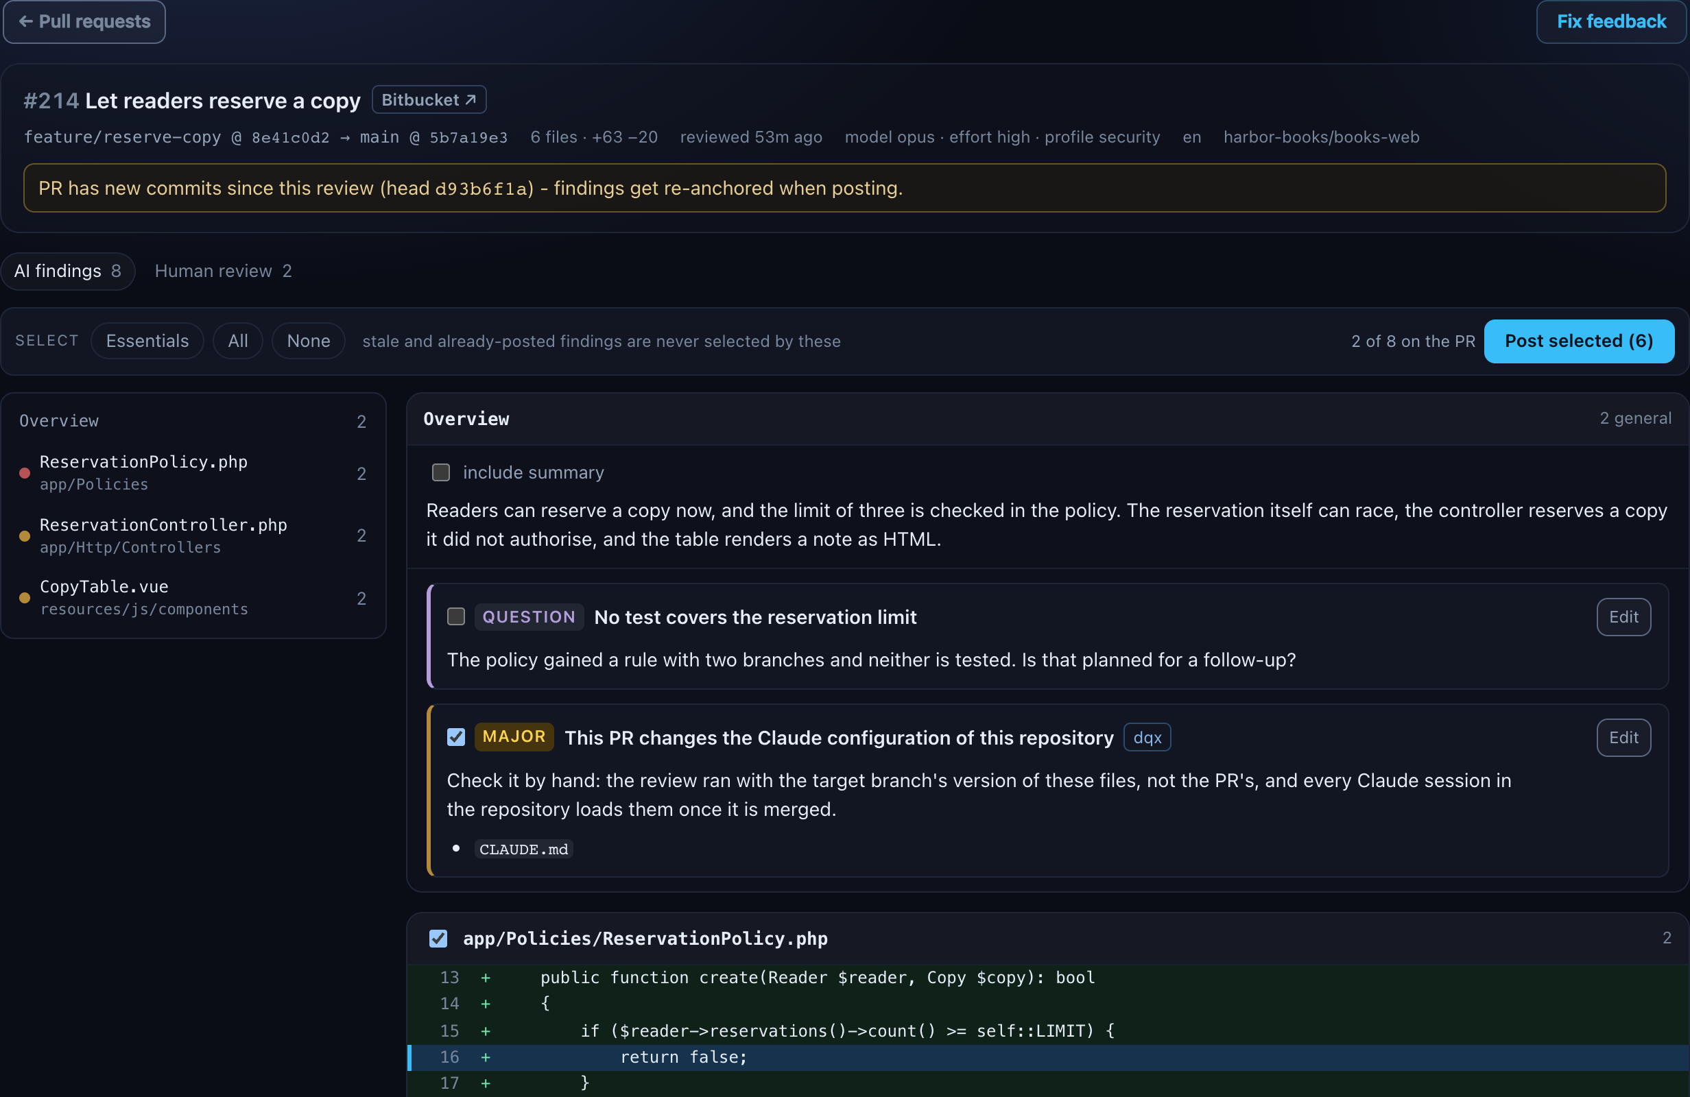Switch to Human review tab
The image size is (1690, 1097).
223,272
